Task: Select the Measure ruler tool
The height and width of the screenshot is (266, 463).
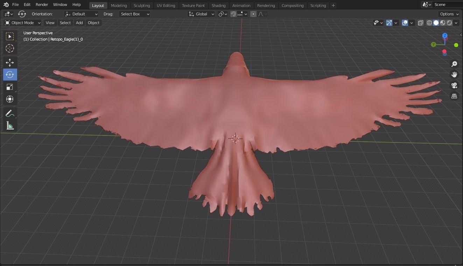Action: [x=10, y=126]
